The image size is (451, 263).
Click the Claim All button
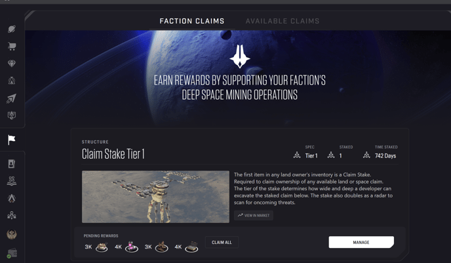[x=222, y=242]
